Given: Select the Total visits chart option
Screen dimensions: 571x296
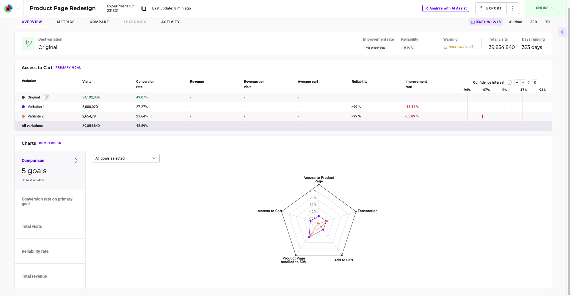Looking at the screenshot, I should click(32, 226).
